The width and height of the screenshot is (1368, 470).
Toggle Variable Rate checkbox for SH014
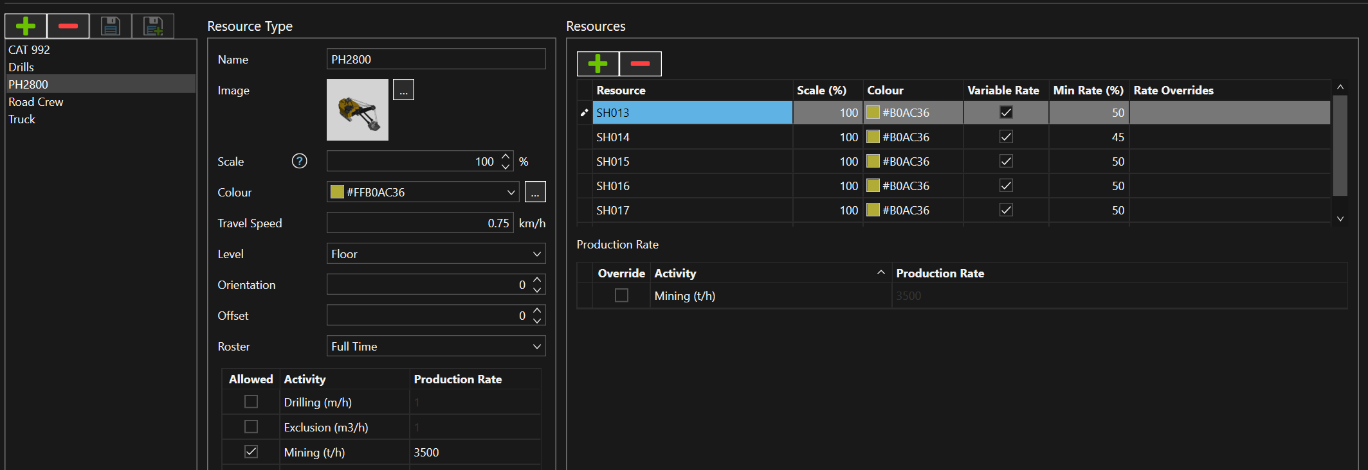click(x=1006, y=137)
